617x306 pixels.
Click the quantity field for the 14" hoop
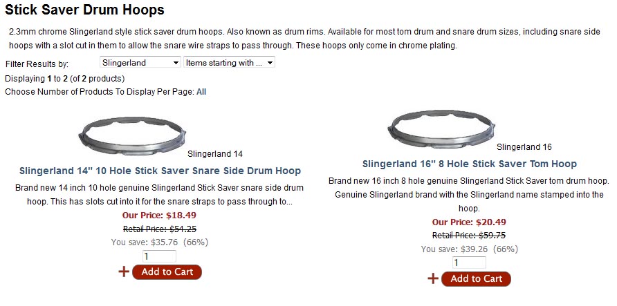(159, 256)
